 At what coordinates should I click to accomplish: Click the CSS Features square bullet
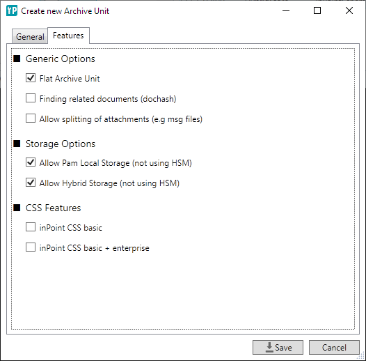[x=17, y=208]
